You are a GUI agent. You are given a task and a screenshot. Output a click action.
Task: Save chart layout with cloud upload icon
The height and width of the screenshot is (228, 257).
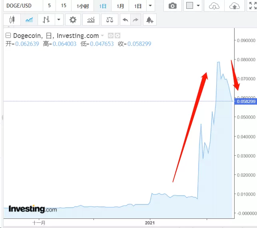[234, 6]
